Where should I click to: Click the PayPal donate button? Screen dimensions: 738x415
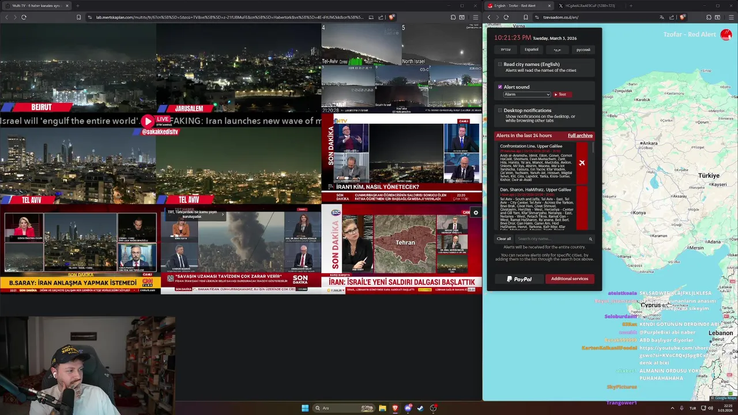click(x=519, y=279)
